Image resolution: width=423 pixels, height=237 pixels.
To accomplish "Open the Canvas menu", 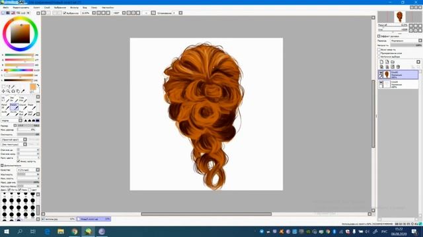I will tap(36, 7).
